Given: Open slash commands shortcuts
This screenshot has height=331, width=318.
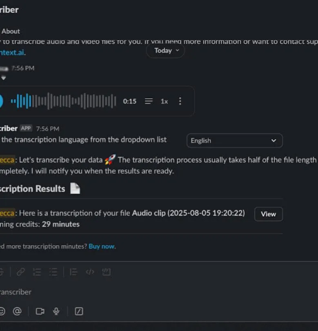Looking at the screenshot, I should coord(79,311).
